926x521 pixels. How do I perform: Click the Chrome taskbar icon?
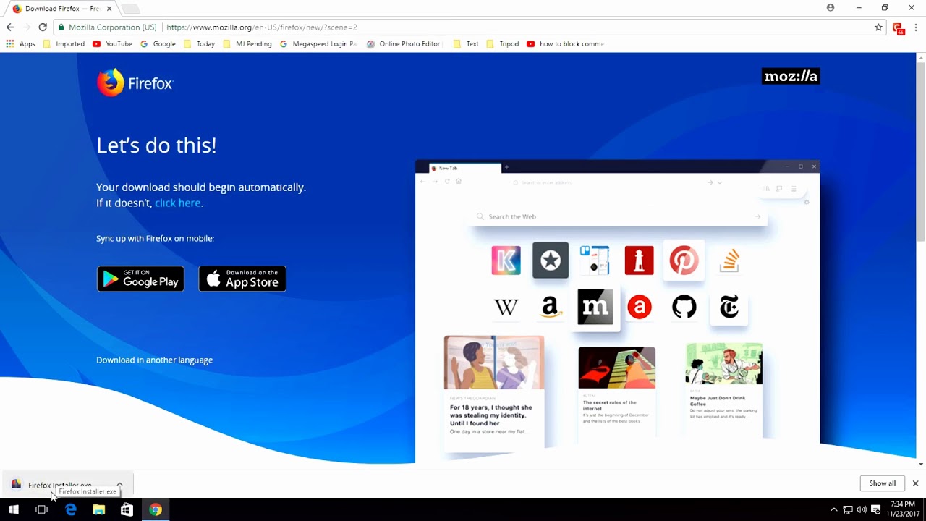click(x=156, y=510)
